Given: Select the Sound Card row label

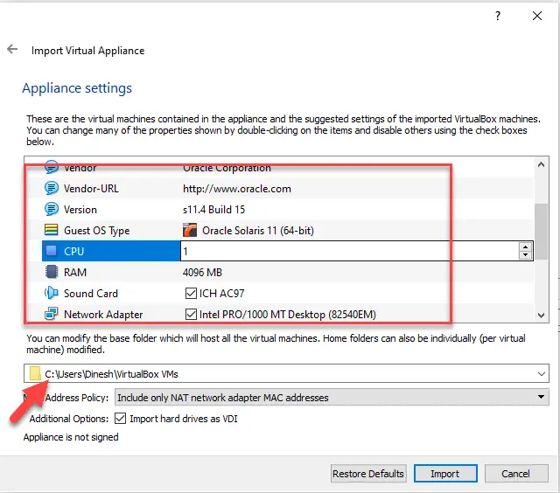Looking at the screenshot, I should pos(91,293).
